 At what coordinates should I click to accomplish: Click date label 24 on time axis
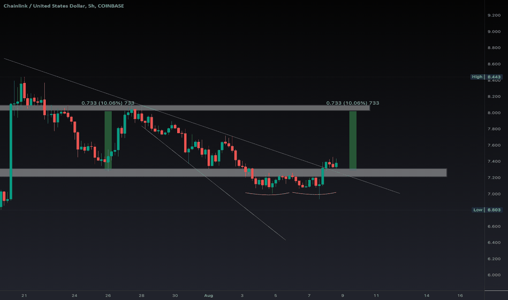tap(75, 296)
